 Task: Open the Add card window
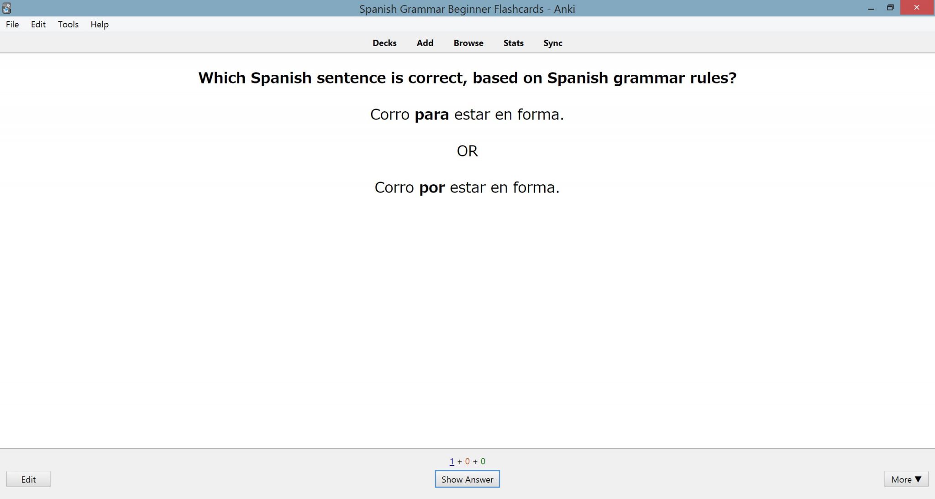[425, 43]
